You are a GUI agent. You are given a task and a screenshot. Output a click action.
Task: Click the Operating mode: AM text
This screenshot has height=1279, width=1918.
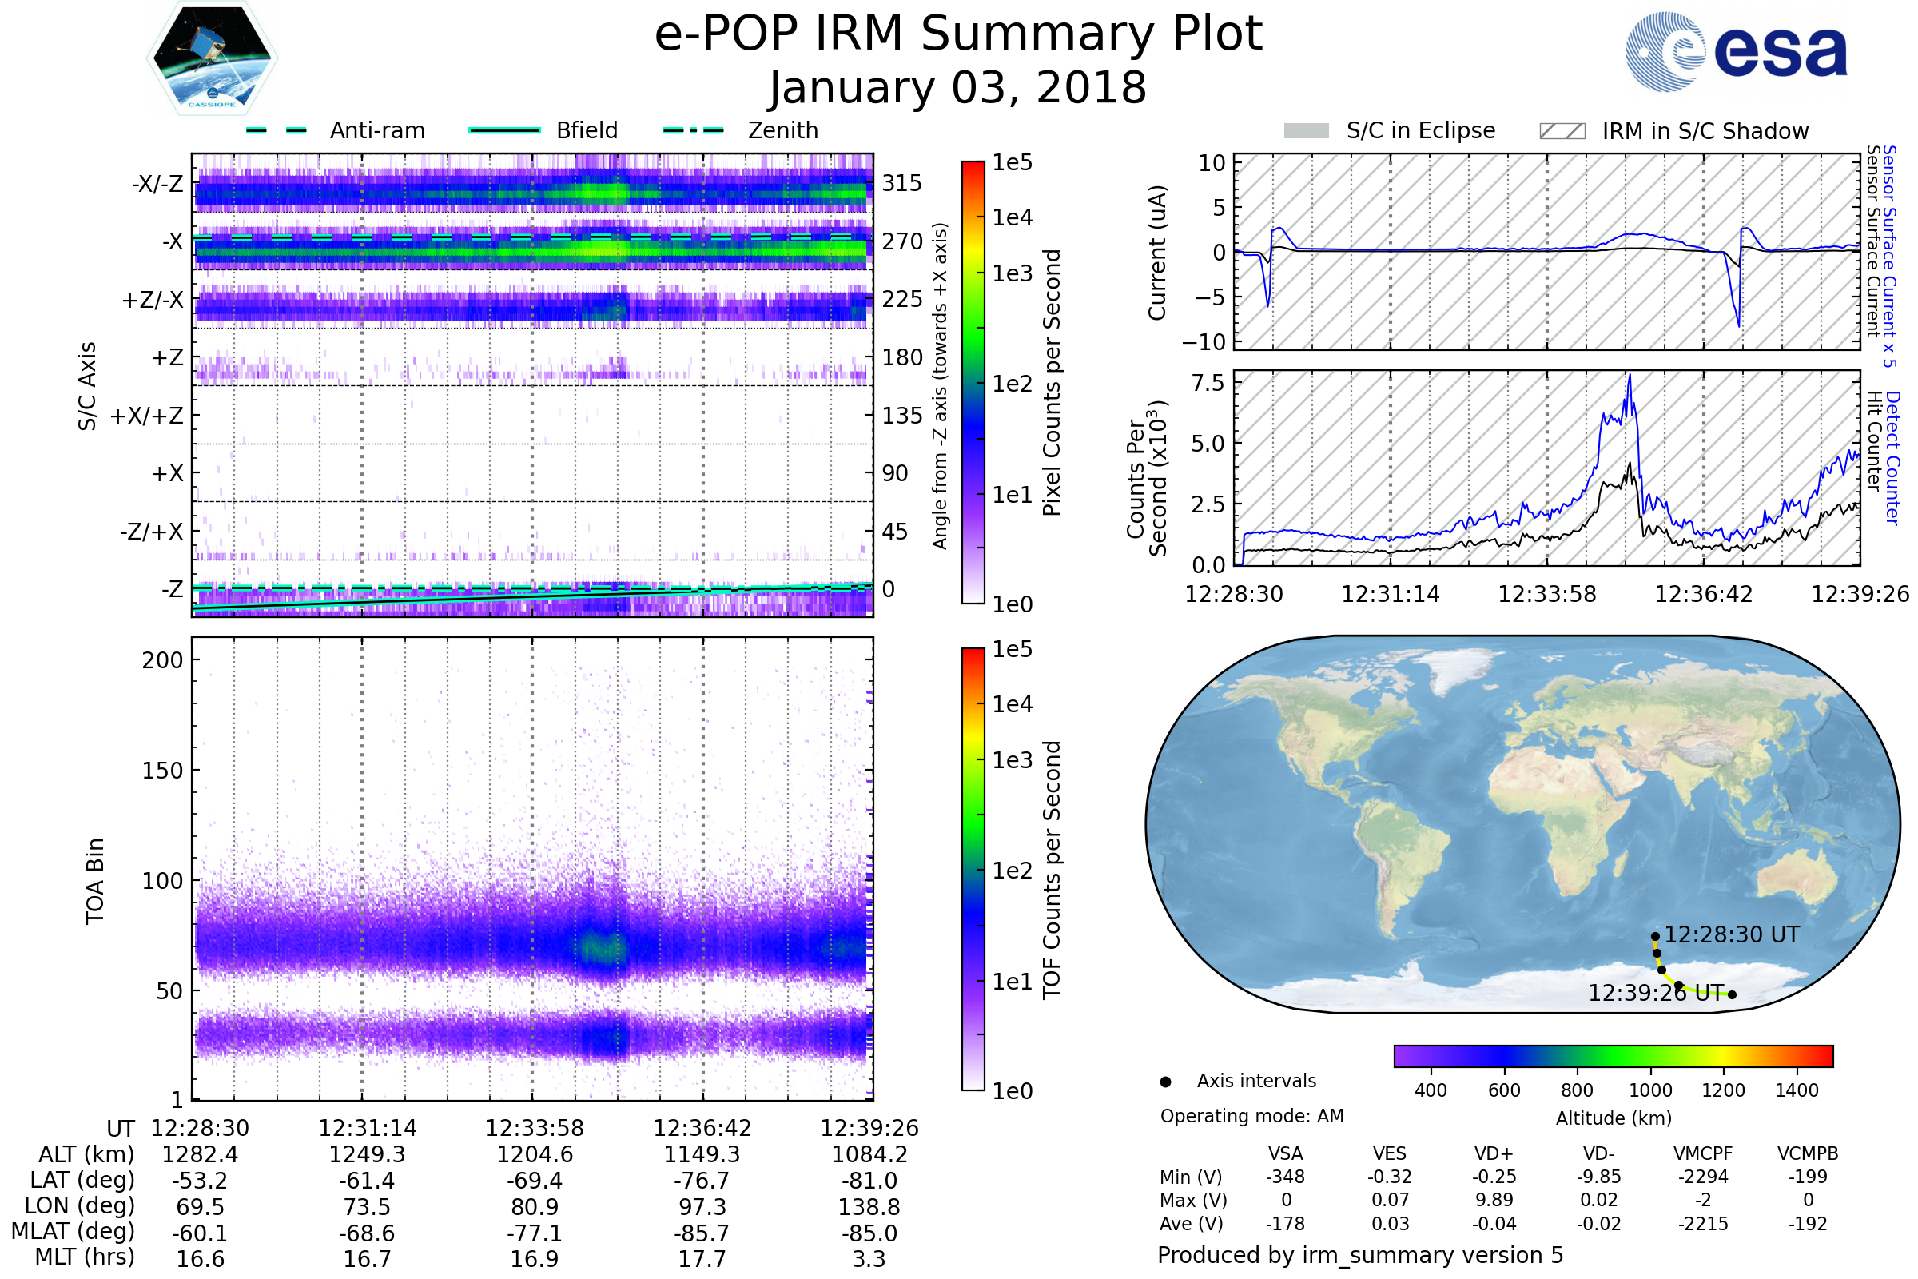pos(1251,1116)
